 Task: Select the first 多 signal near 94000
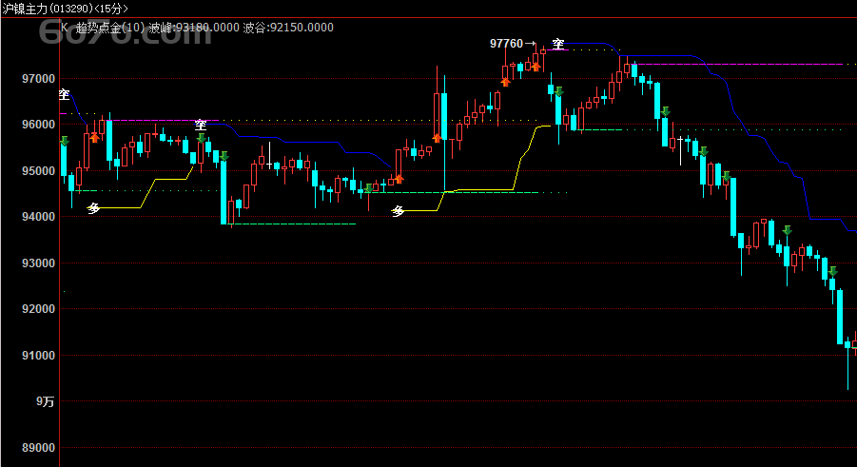94,207
